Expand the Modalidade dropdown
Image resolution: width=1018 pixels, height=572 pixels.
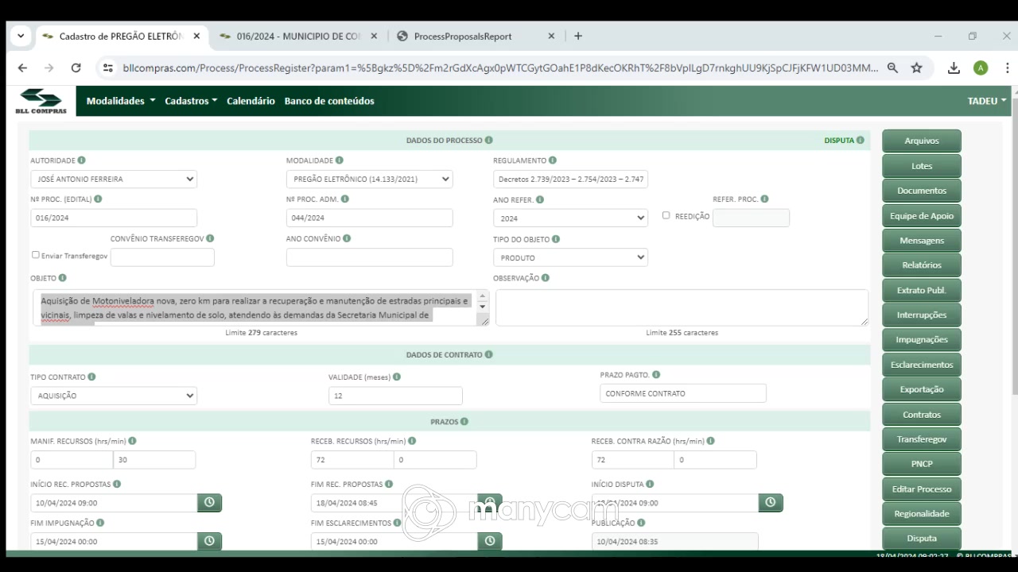(369, 180)
